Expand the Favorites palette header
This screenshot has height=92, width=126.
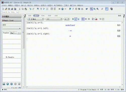(x=12, y=16)
